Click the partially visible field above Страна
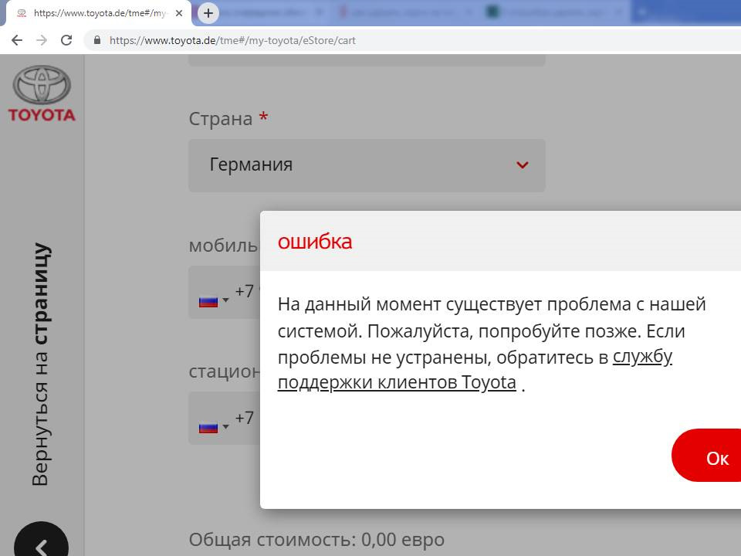 click(367, 60)
